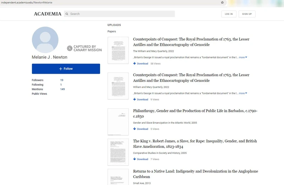
Task: Open the Mentions count 149
Action: tap(62, 89)
